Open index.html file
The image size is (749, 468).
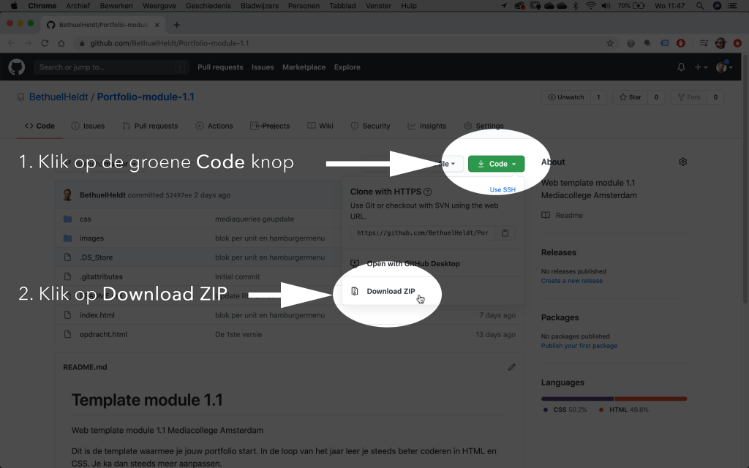97,315
